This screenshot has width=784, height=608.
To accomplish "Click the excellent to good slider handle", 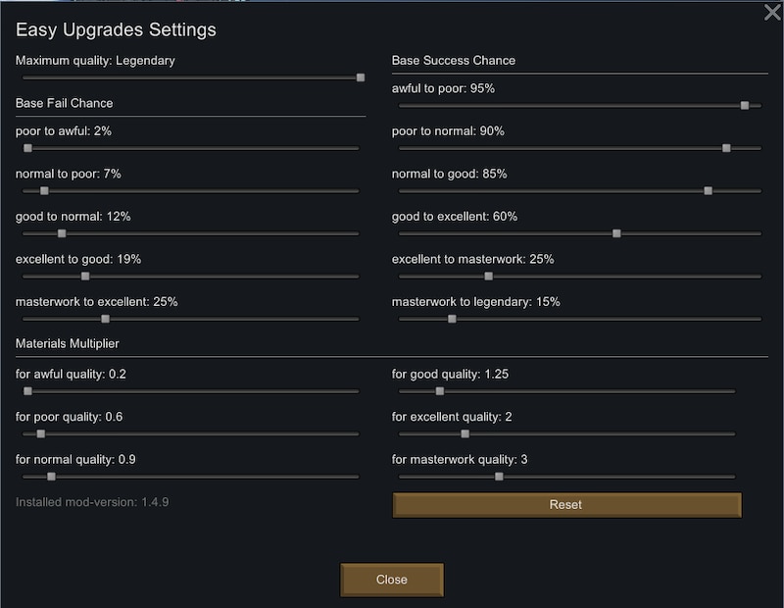I will tap(85, 277).
